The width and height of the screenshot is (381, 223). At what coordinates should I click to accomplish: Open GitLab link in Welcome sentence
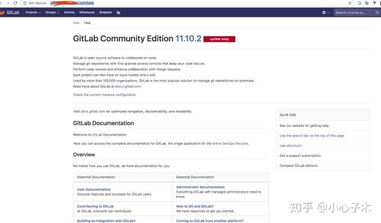(97, 135)
